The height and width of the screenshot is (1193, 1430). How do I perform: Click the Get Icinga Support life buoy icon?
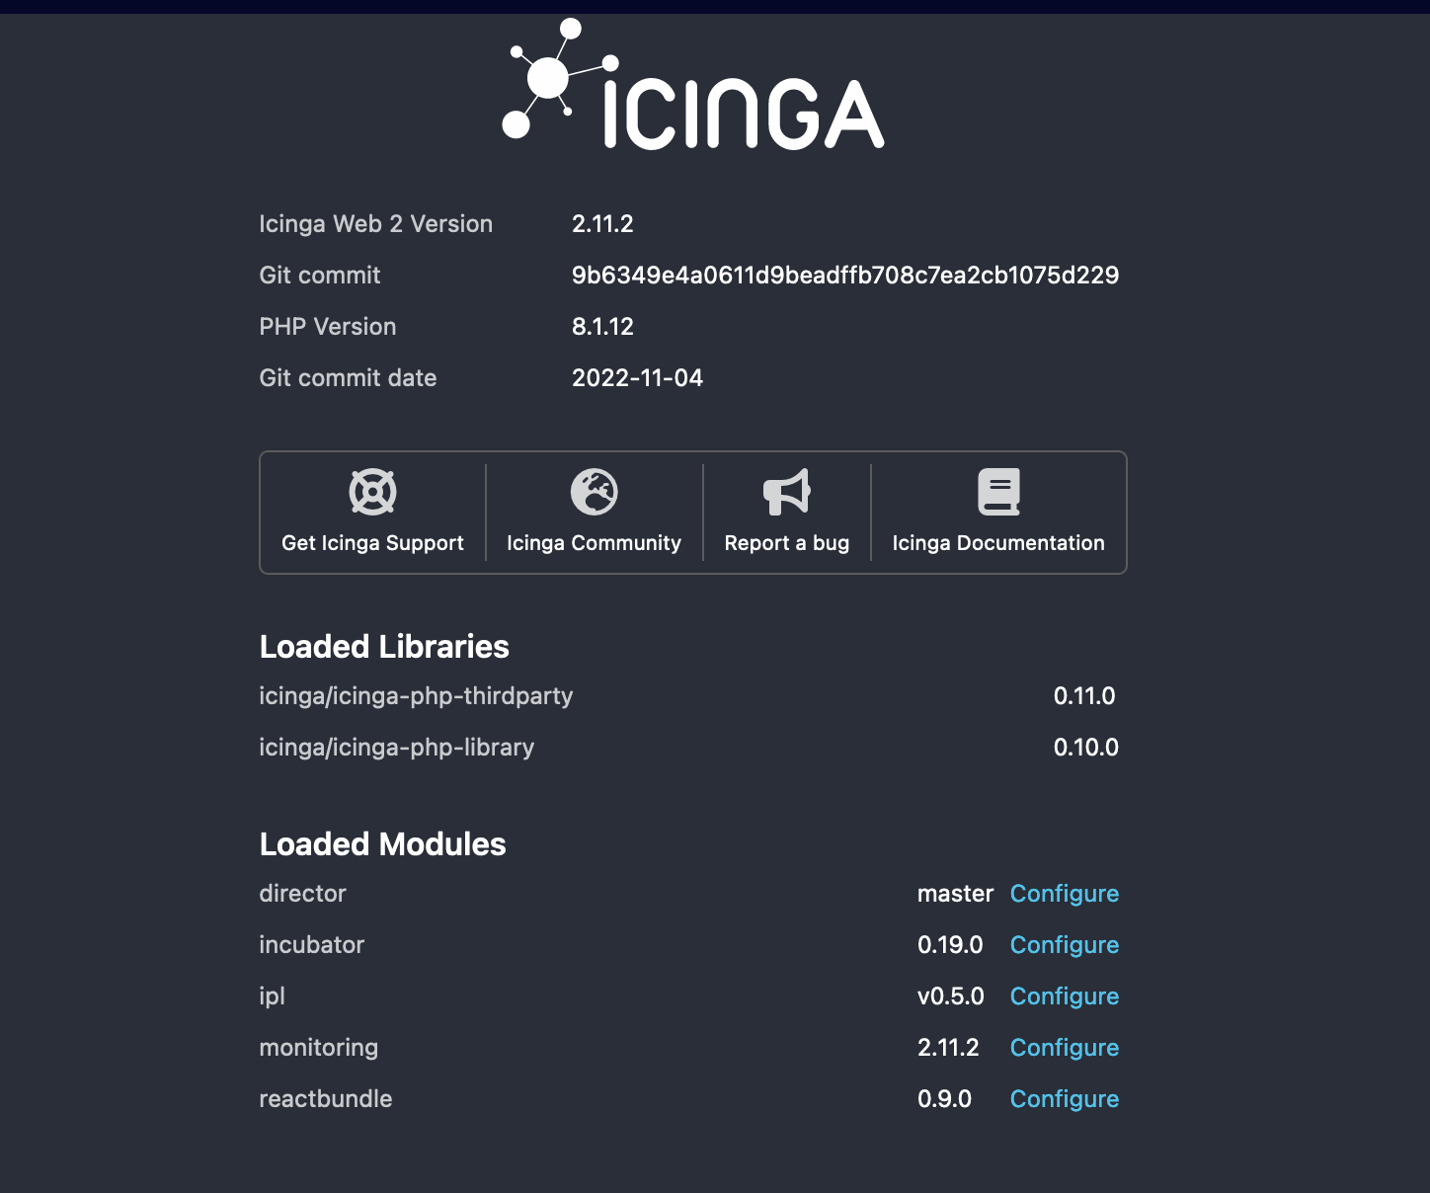pyautogui.click(x=374, y=491)
